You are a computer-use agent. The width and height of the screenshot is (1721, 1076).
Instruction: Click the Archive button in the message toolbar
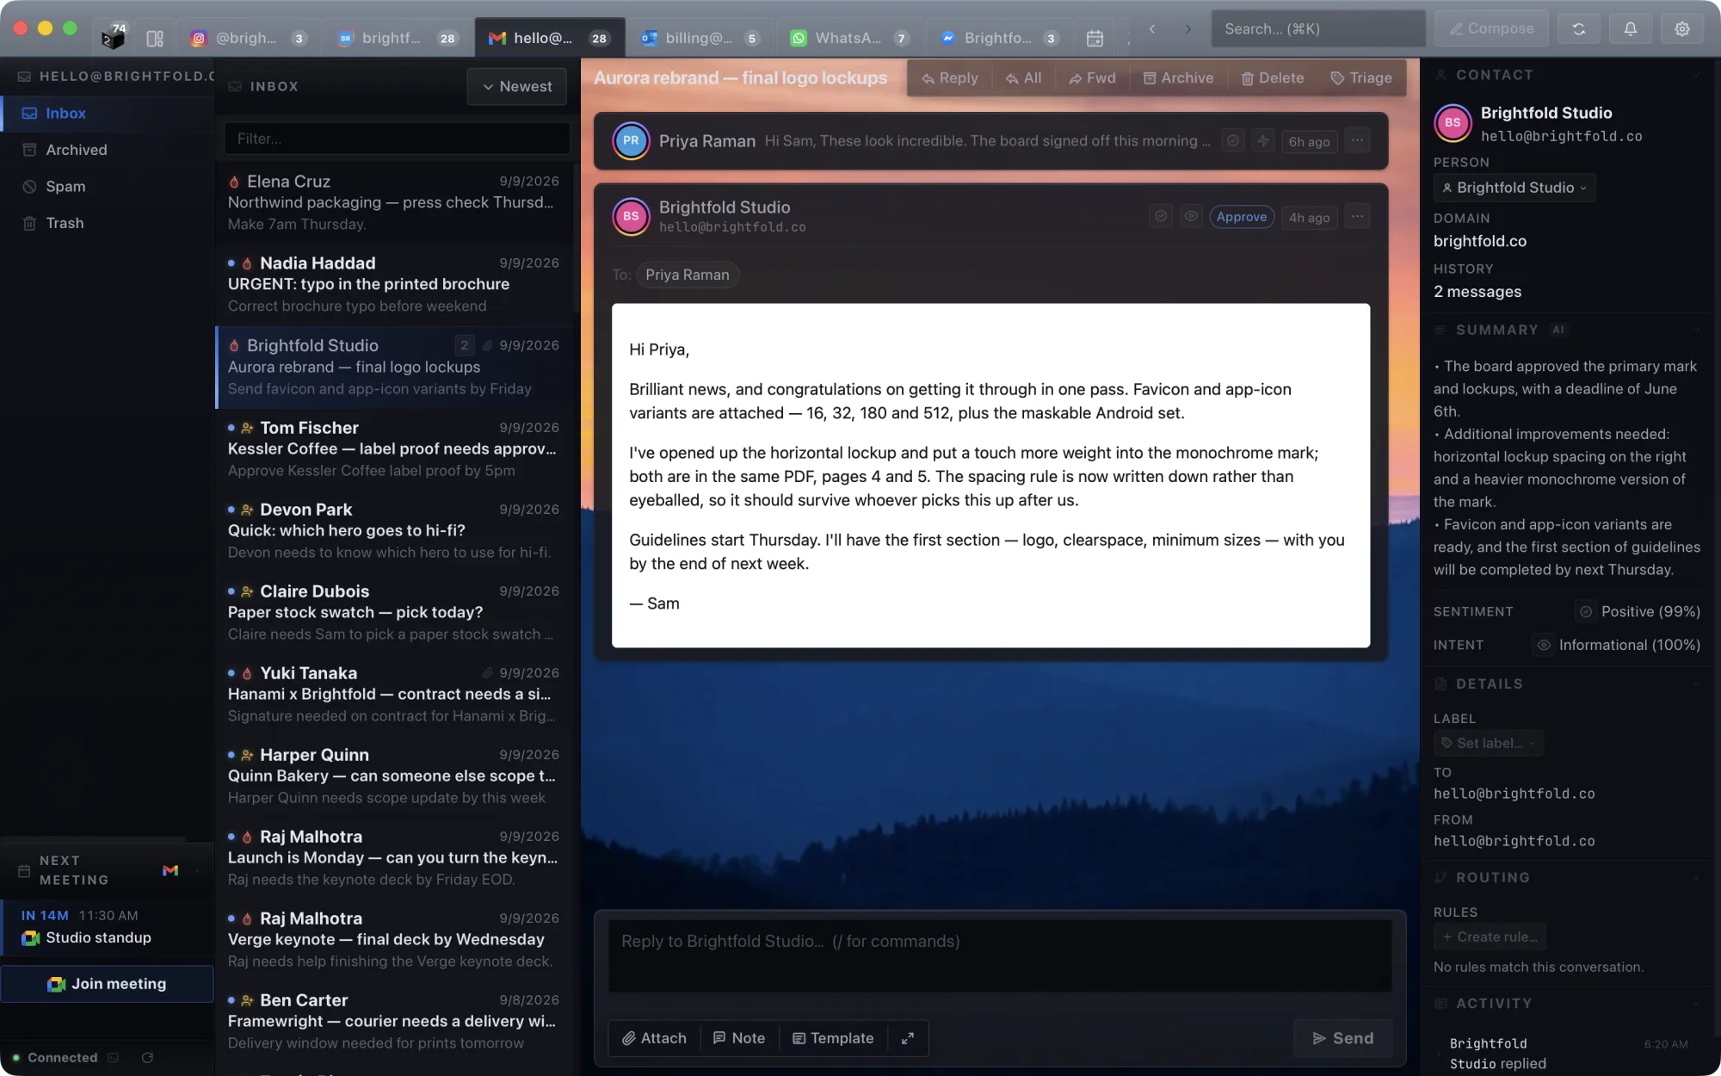click(1178, 77)
